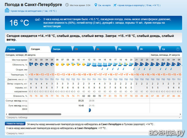Click the clock icon beside local time
This screenshot has width=187, height=138.
67,5
